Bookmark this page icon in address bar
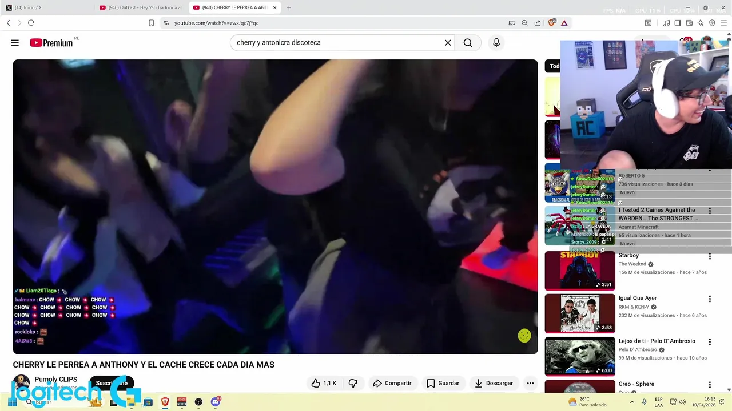This screenshot has height=411, width=732. pos(151,23)
